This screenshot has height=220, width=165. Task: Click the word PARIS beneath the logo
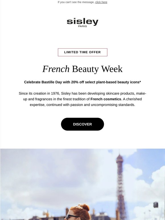(x=82, y=26)
